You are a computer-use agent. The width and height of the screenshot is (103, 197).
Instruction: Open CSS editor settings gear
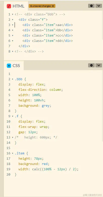(91, 65)
